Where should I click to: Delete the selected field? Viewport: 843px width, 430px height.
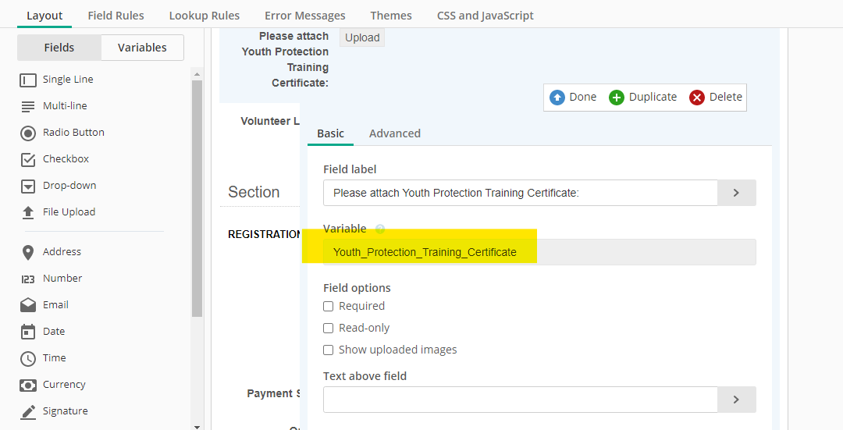click(716, 98)
